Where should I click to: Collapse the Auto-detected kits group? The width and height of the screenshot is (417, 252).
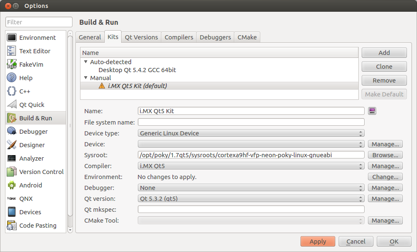(x=86, y=62)
